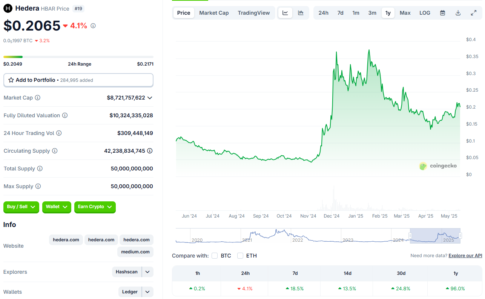Set chart range to 7d
The height and width of the screenshot is (299, 485).
pos(340,13)
